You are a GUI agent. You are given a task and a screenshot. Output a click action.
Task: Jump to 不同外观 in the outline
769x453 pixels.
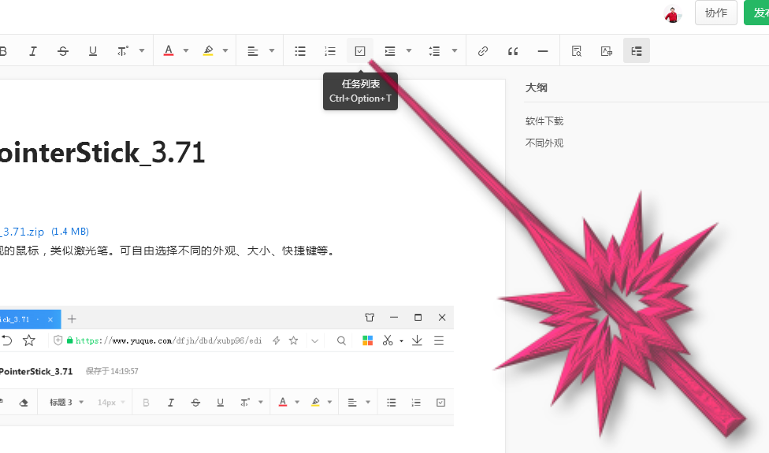coord(544,143)
